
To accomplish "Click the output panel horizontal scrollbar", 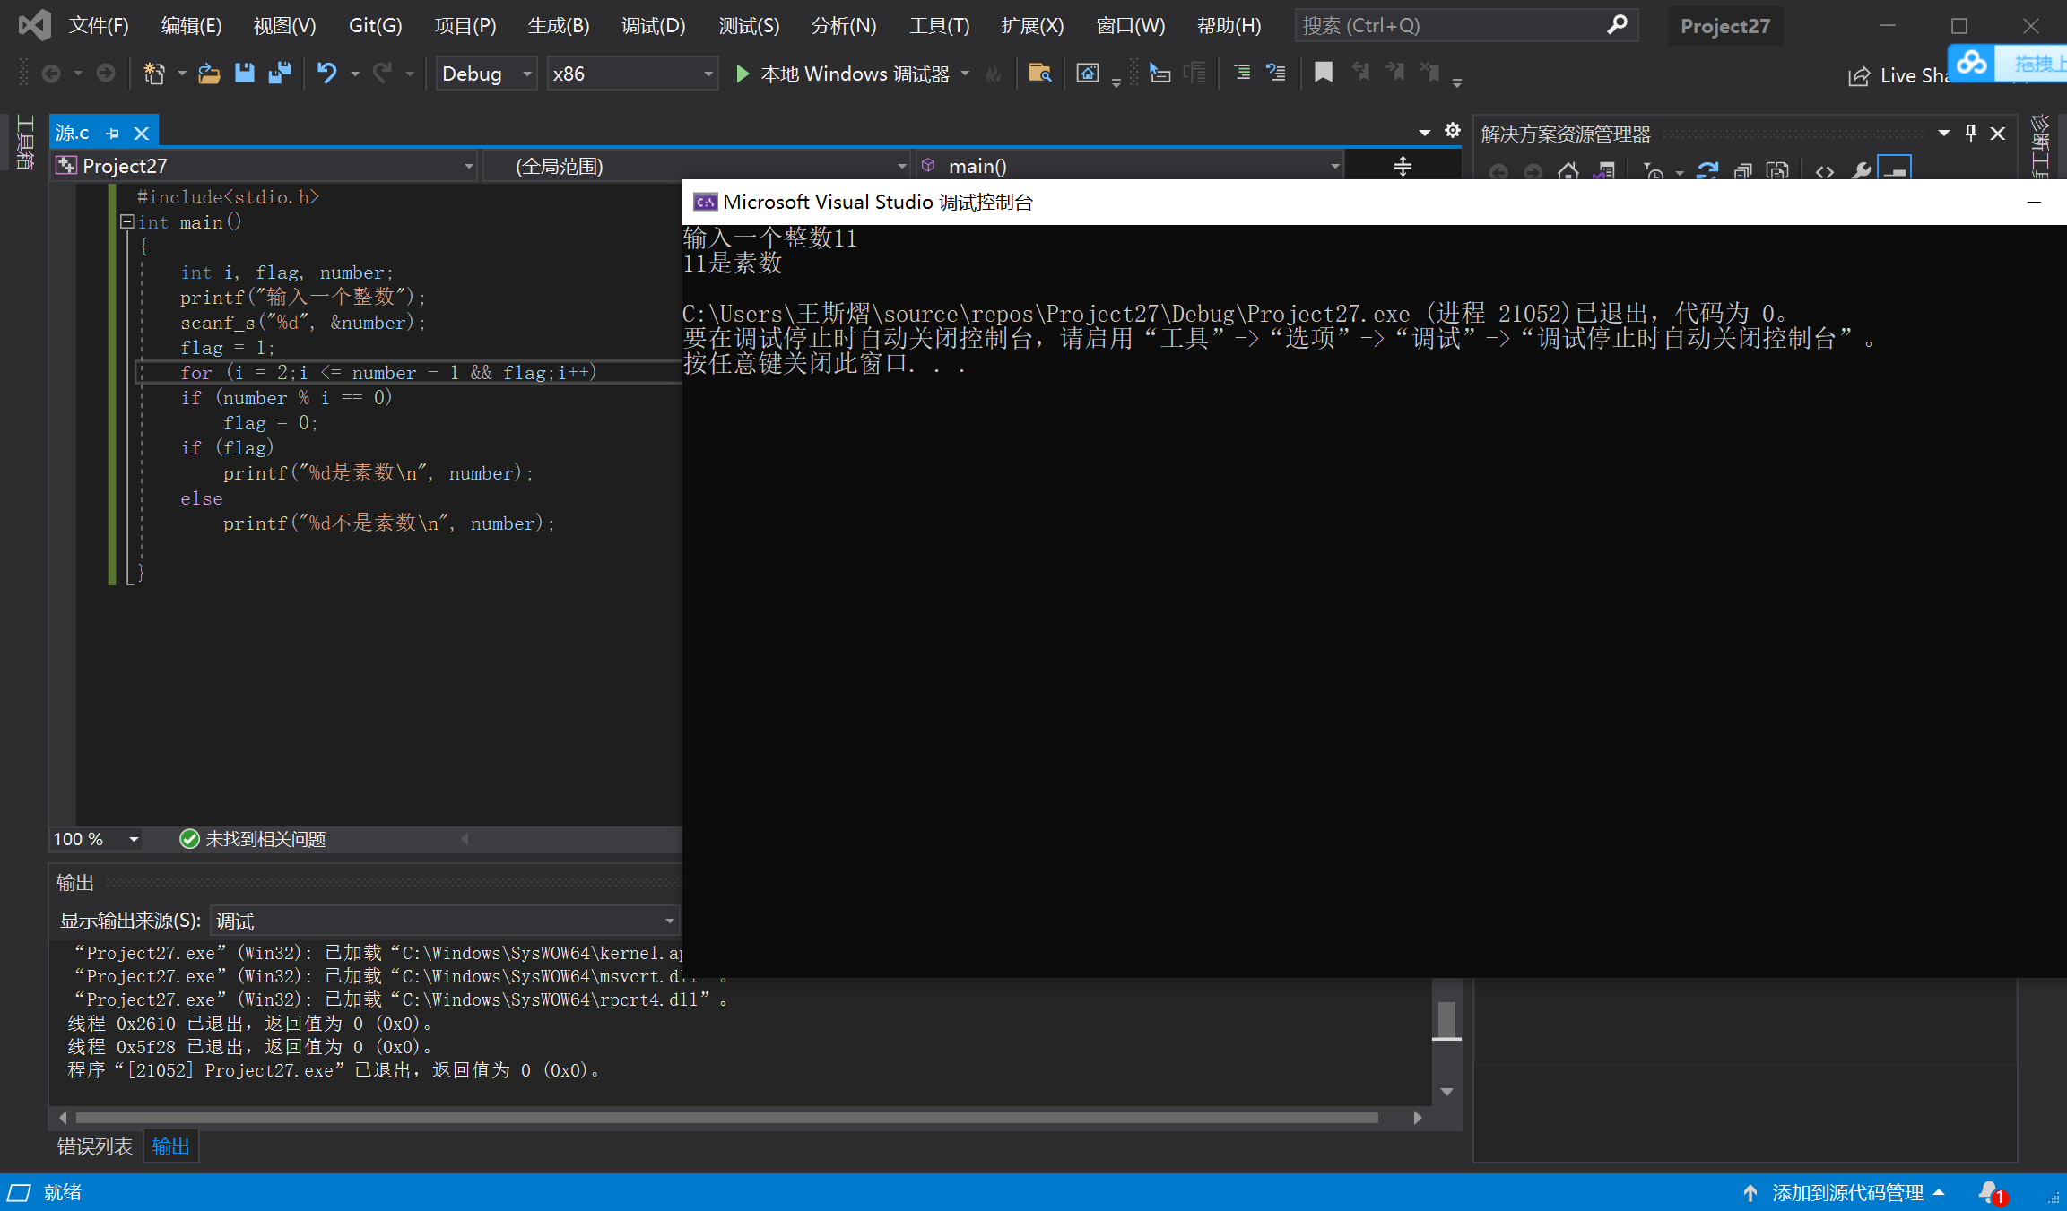I will tap(726, 1117).
